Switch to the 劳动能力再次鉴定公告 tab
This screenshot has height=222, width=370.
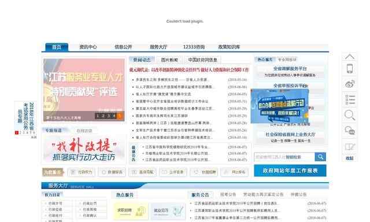(x=263, y=195)
